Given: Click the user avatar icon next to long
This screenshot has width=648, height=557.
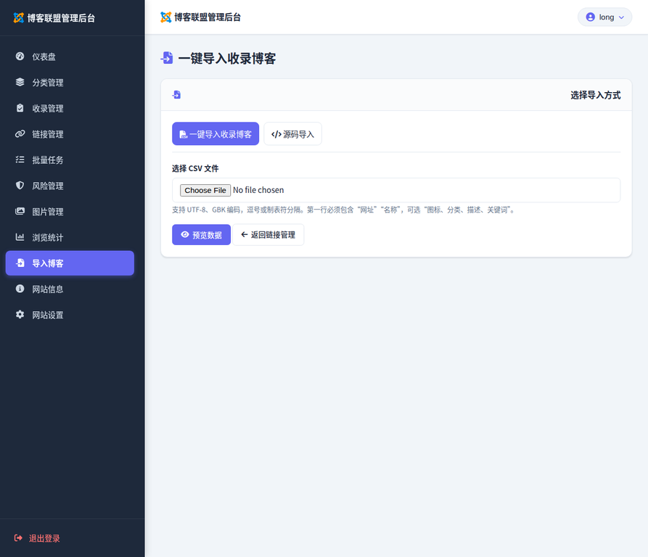Looking at the screenshot, I should pos(591,17).
